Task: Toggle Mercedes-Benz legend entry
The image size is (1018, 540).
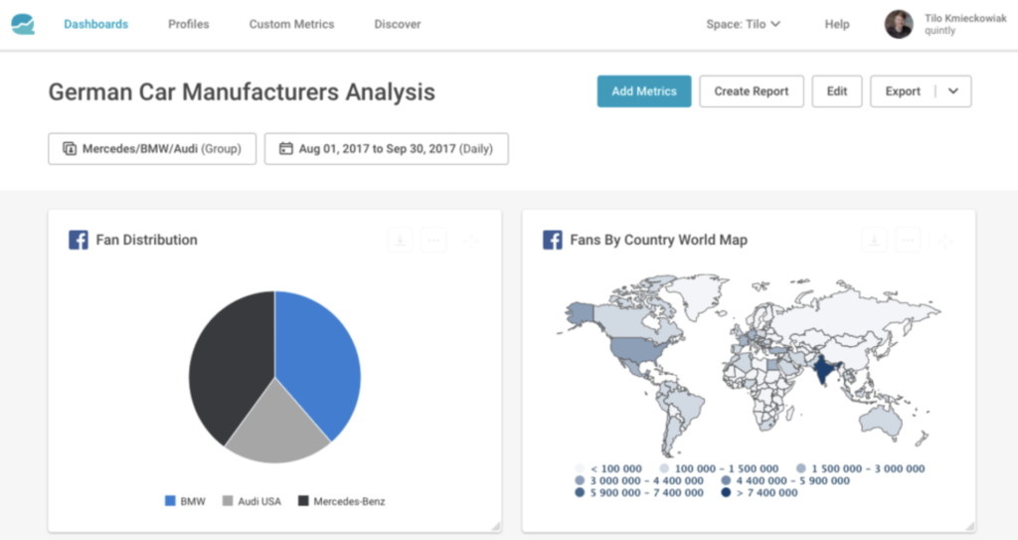Action: point(342,501)
